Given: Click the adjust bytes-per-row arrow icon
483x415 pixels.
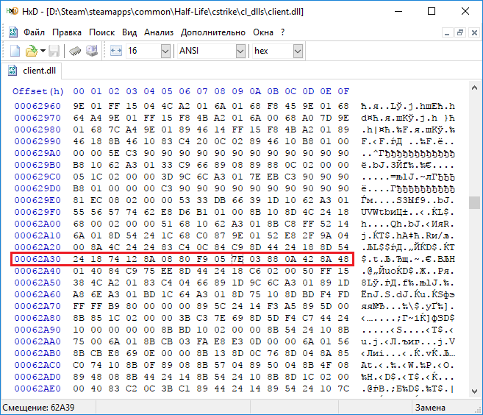Looking at the screenshot, I should [116, 51].
